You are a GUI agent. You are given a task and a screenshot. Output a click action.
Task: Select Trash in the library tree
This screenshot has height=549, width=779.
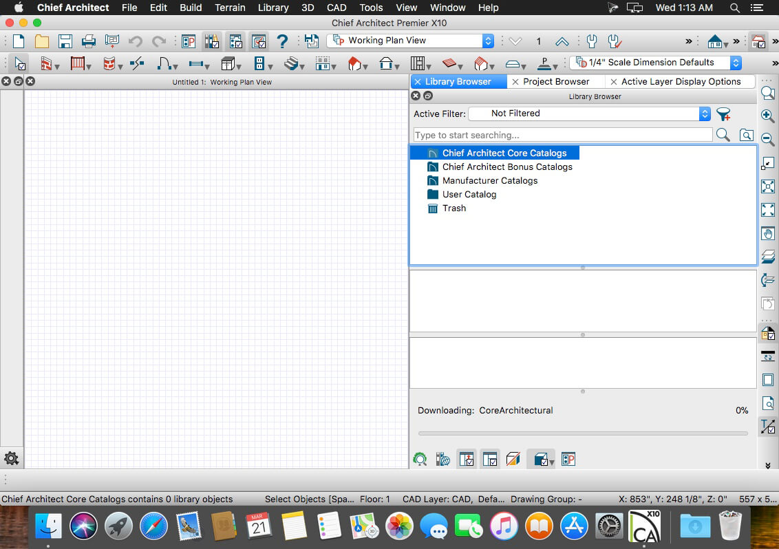pyautogui.click(x=454, y=208)
